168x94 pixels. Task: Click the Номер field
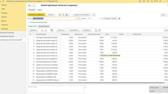(x=93, y=19)
